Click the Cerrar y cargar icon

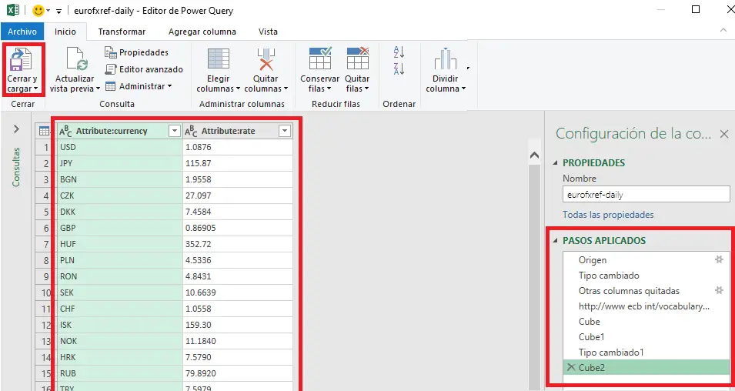pyautogui.click(x=21, y=59)
